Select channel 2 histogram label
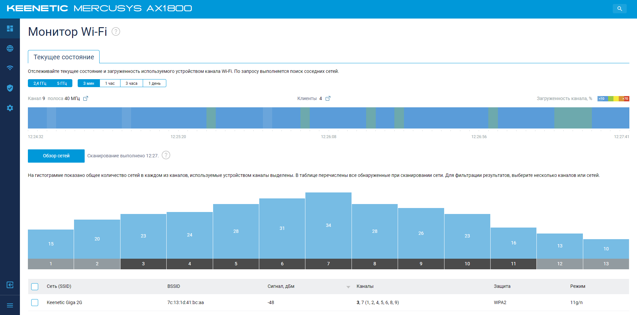Screen dimensions: 637x315 97,264
